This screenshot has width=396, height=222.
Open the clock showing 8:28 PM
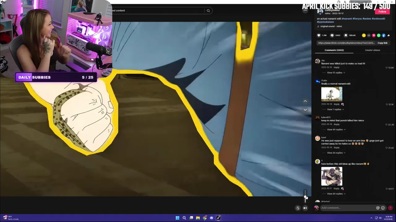click(x=389, y=218)
